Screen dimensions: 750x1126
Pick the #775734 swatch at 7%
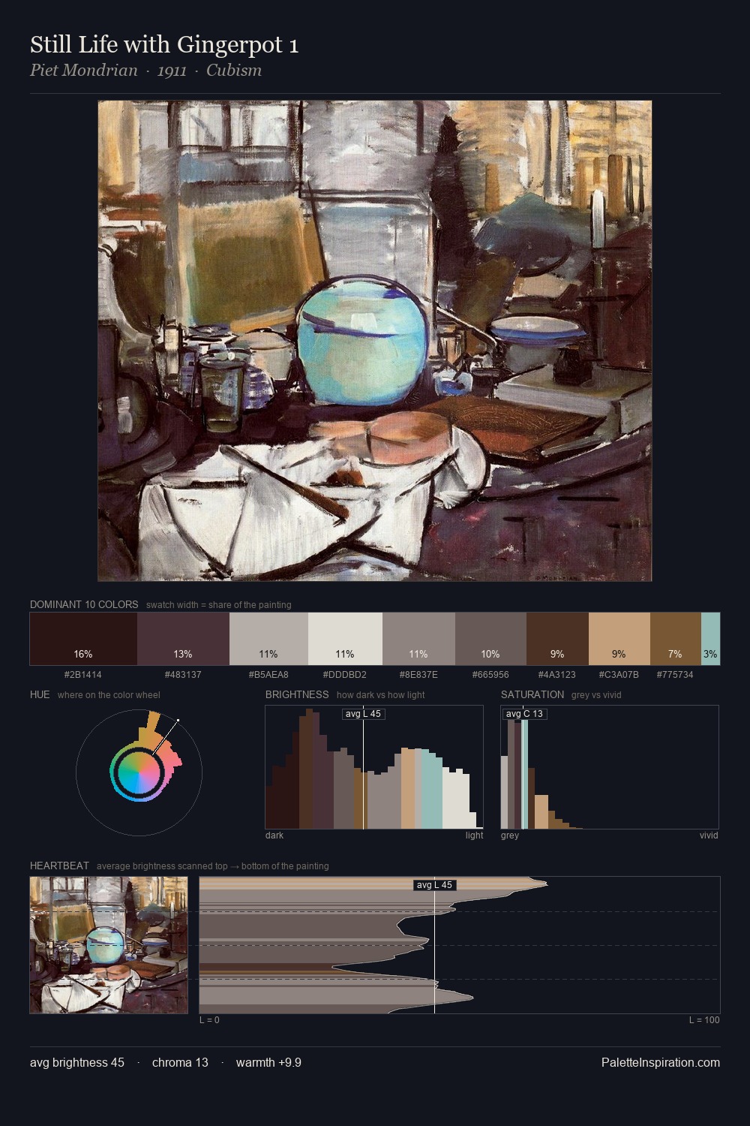[x=676, y=639]
